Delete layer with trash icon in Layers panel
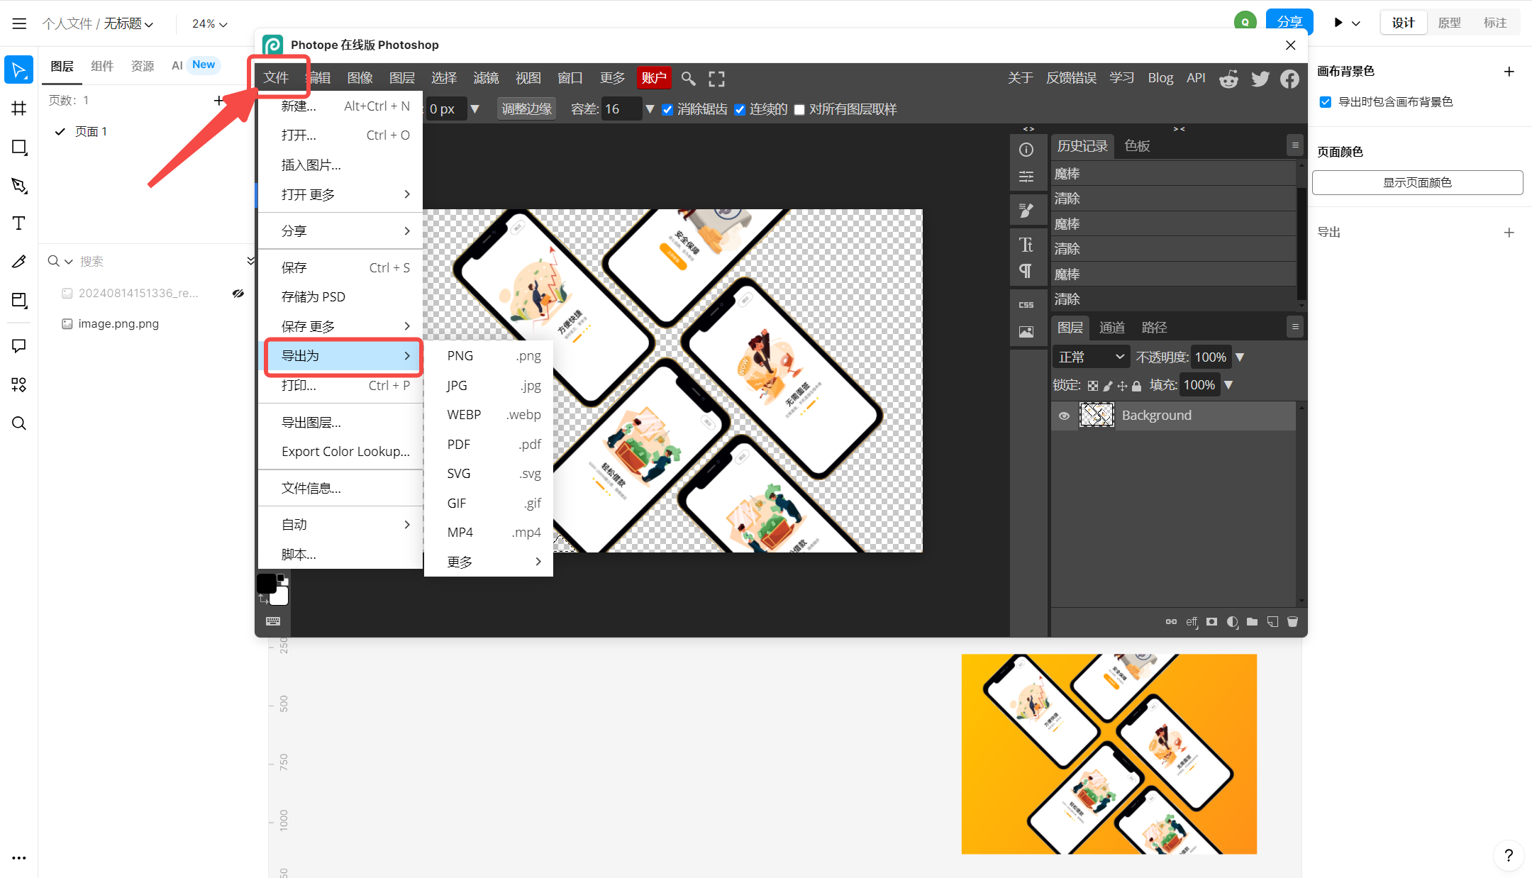This screenshot has height=878, width=1532. [1292, 622]
